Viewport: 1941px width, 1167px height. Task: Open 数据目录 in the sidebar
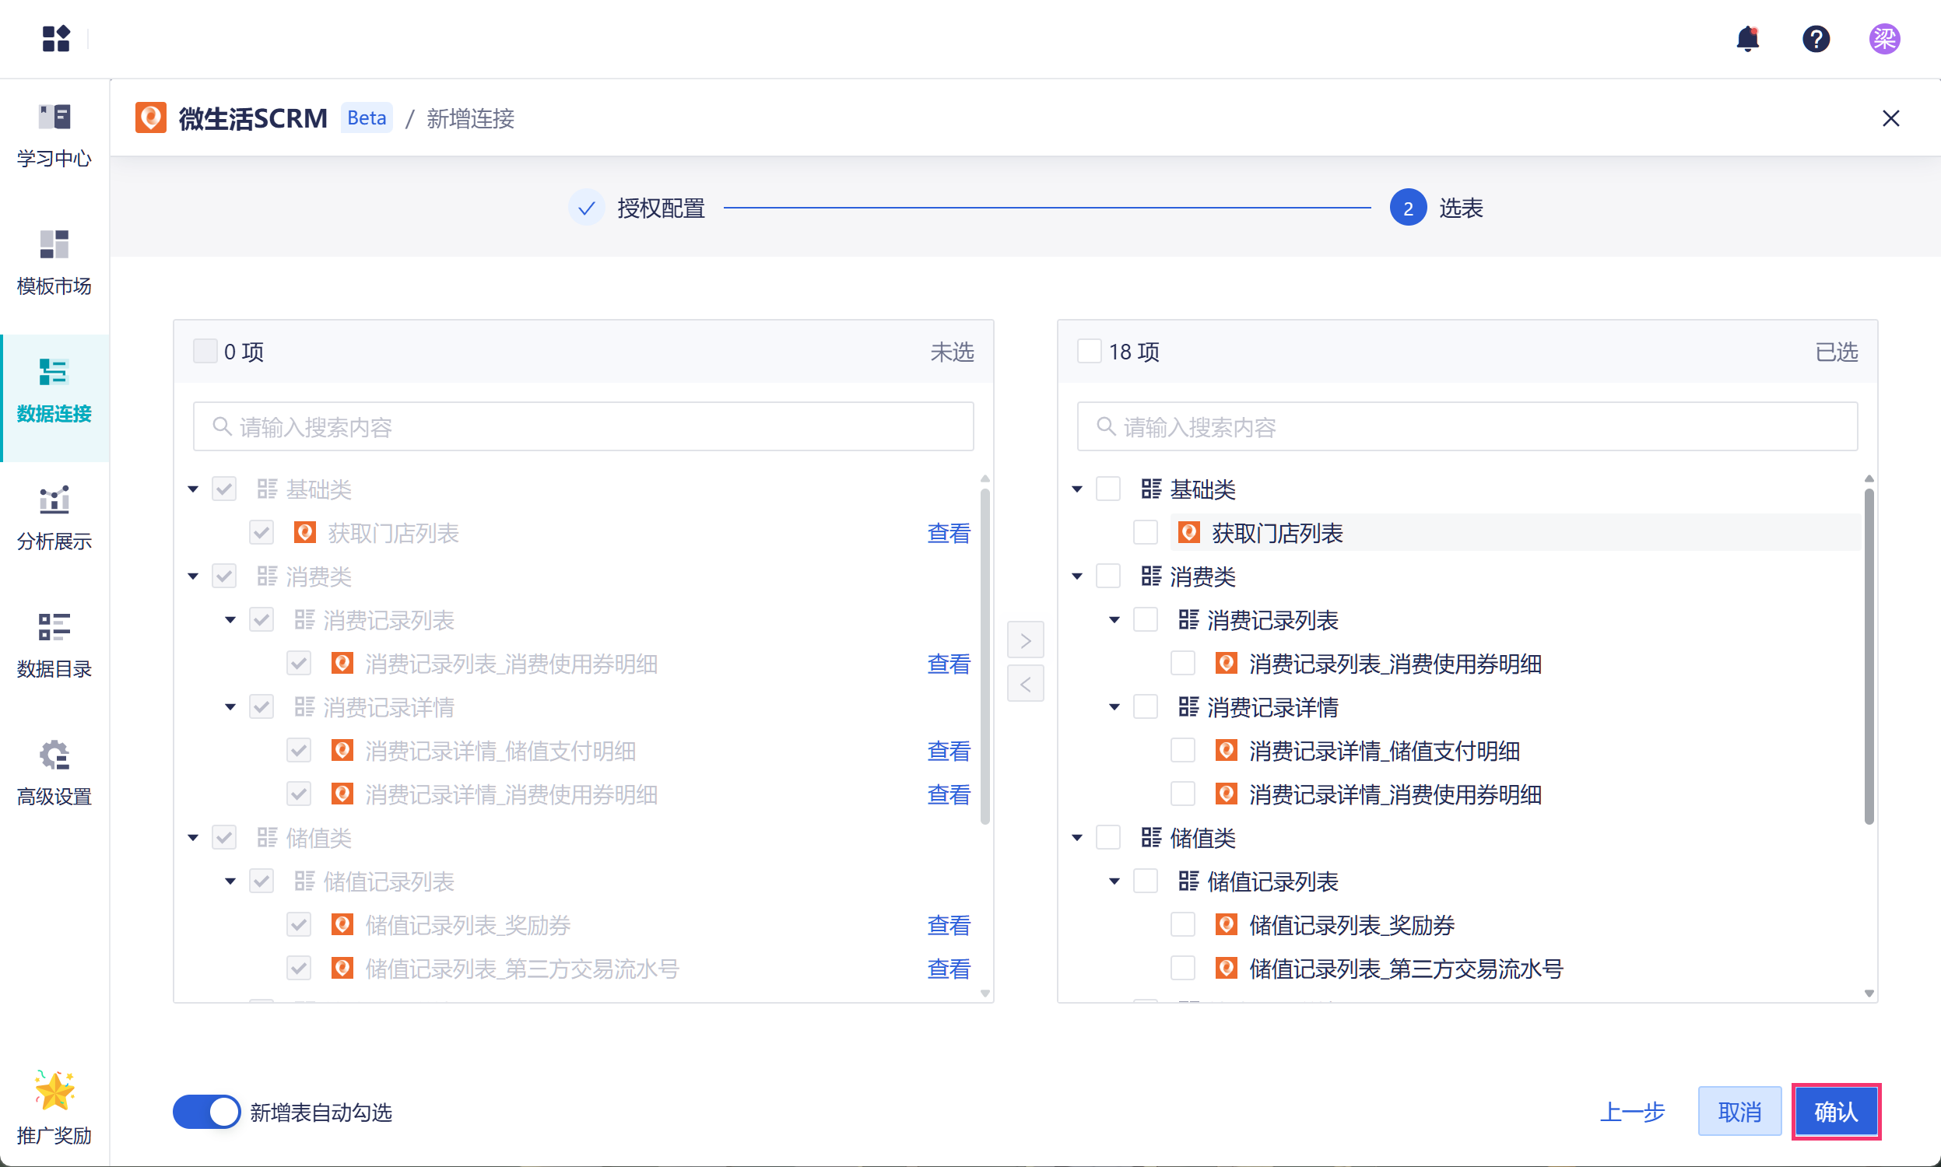tap(54, 645)
